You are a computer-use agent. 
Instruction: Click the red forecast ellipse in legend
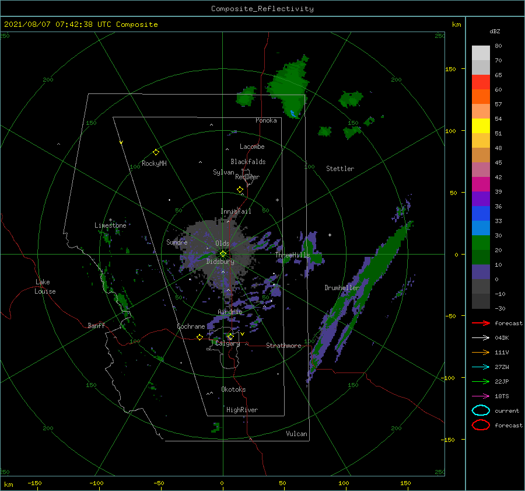pyautogui.click(x=481, y=425)
